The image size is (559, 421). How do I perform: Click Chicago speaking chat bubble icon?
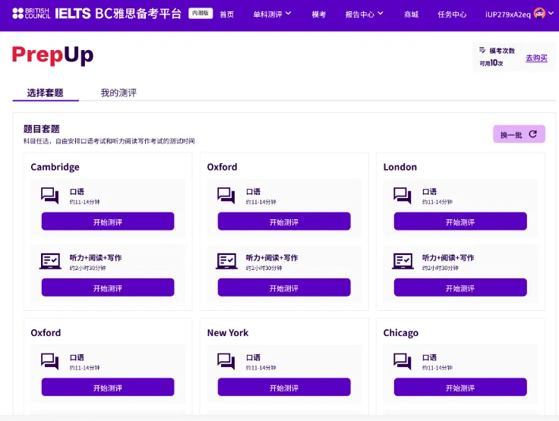point(402,361)
